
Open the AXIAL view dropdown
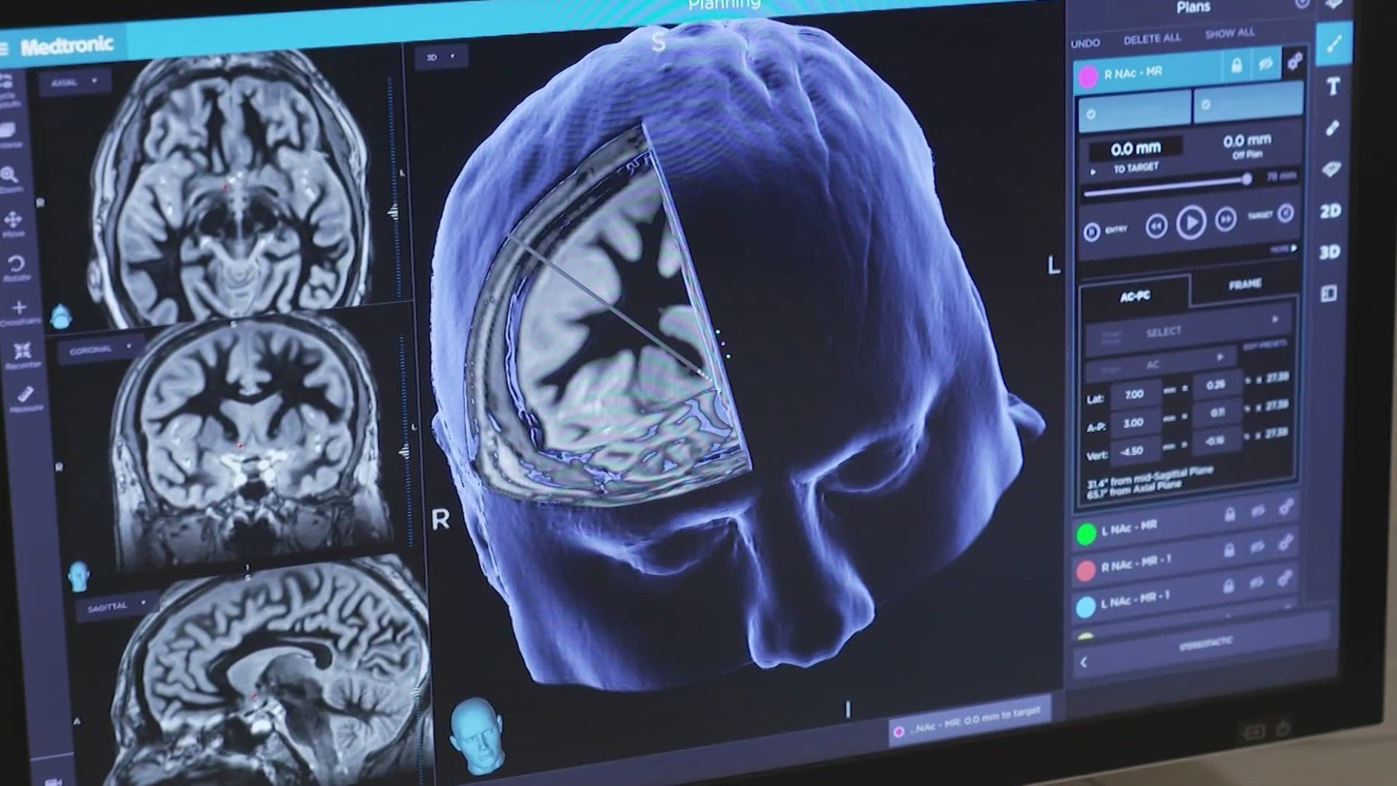click(73, 82)
